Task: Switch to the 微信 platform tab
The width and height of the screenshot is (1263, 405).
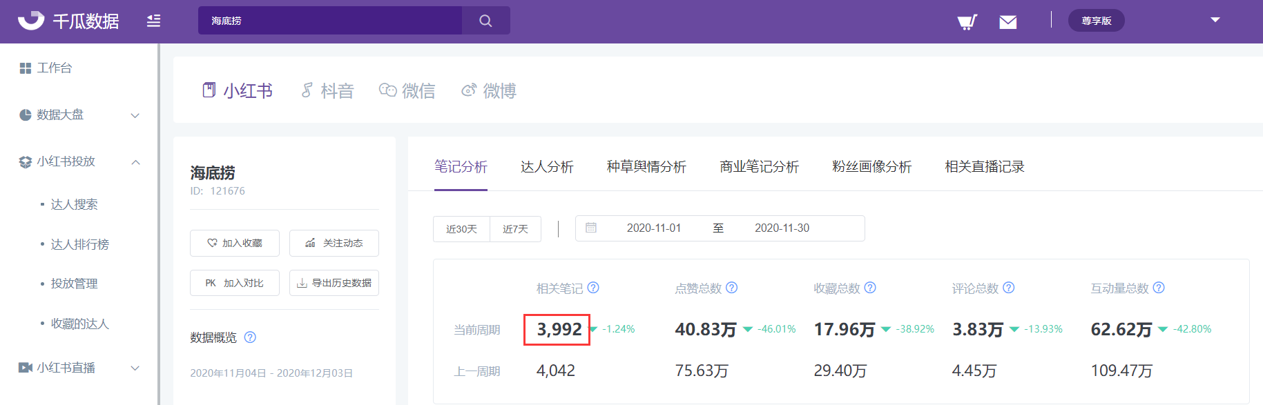Action: click(x=407, y=90)
